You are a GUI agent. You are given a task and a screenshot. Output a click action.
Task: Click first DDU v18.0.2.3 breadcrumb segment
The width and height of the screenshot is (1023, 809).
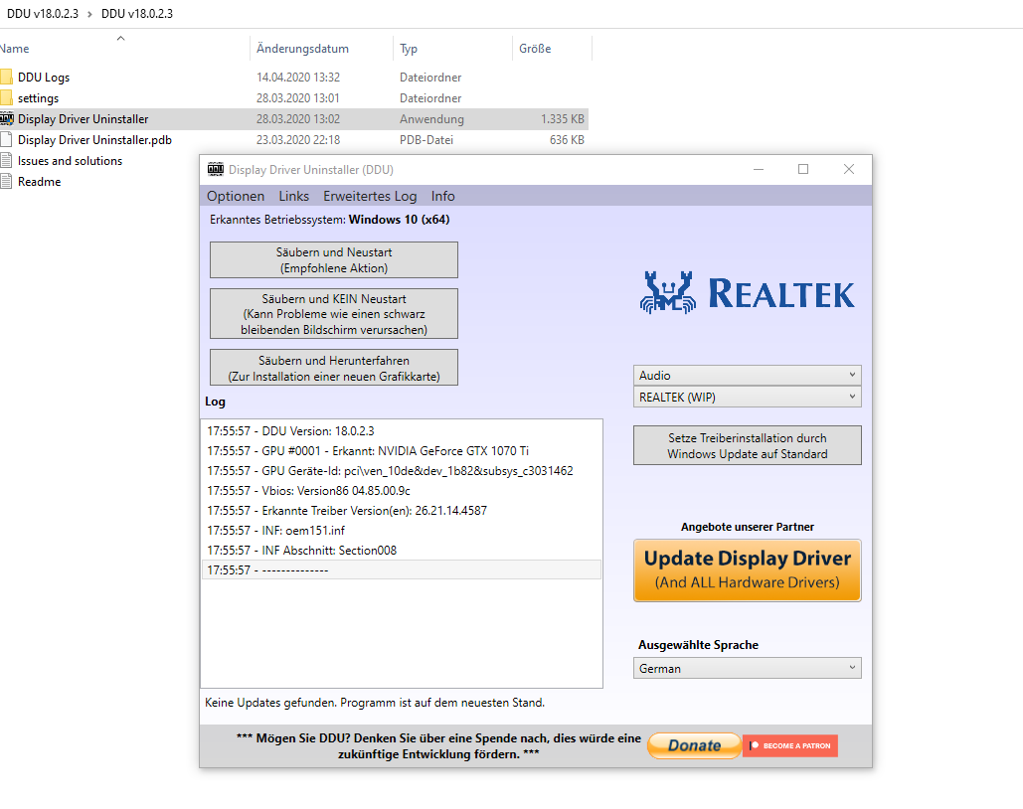(x=43, y=14)
